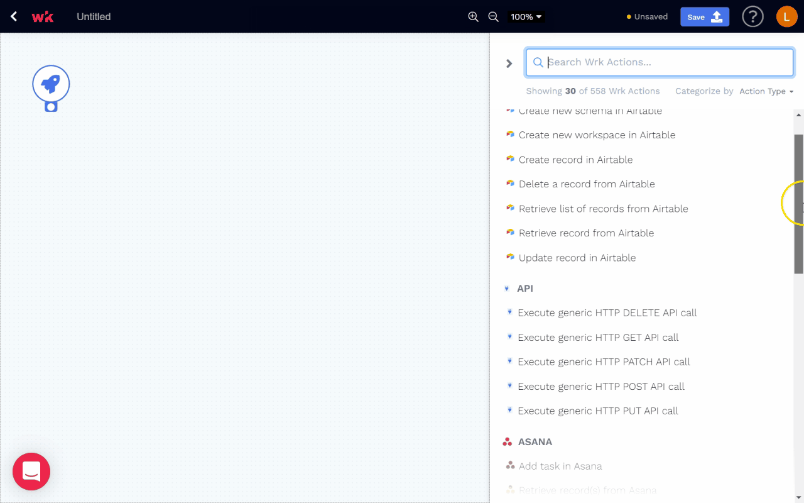Open the 100% zoom level dropdown
The width and height of the screenshot is (804, 503).
[526, 17]
